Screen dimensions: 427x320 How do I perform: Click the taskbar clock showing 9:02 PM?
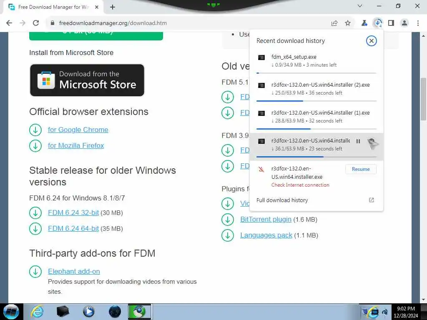406,312
